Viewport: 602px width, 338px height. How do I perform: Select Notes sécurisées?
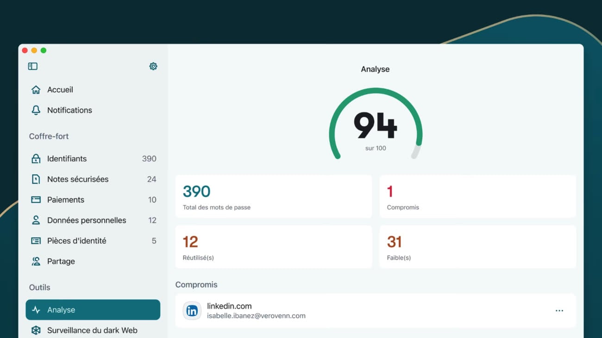pos(93,179)
